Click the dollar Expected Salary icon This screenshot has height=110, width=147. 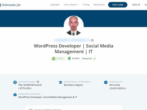pos(15,82)
